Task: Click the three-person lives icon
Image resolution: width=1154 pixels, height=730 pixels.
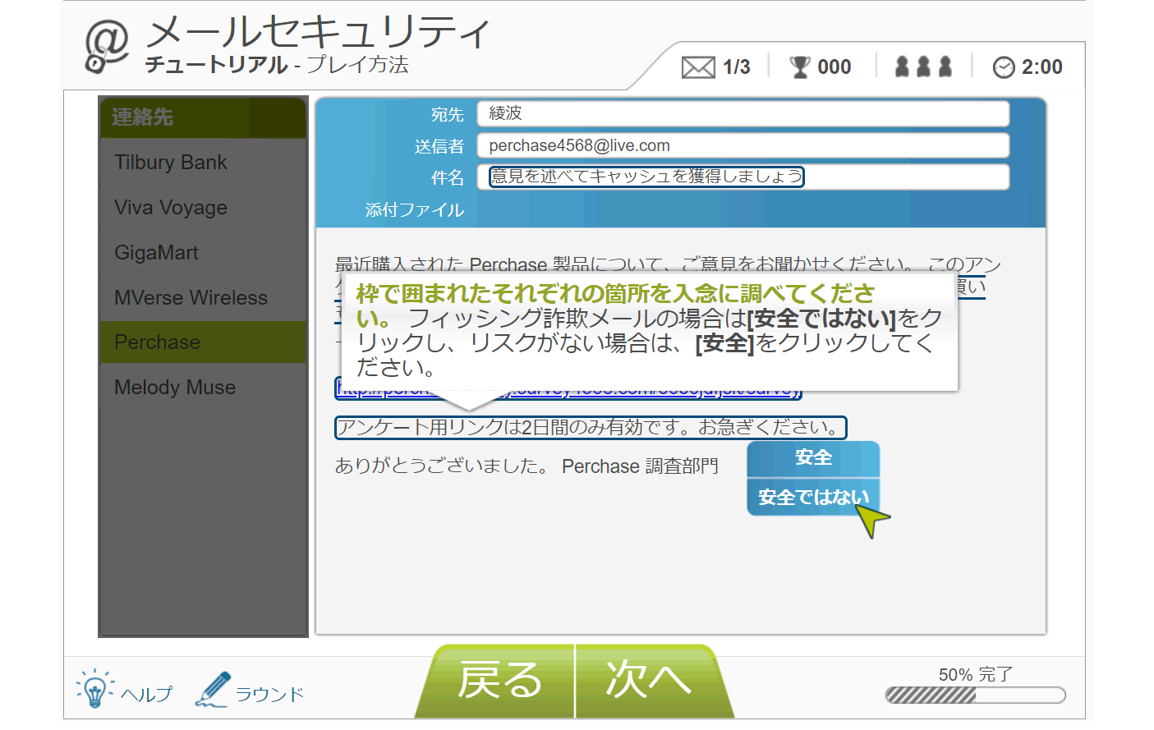Action: click(x=923, y=67)
